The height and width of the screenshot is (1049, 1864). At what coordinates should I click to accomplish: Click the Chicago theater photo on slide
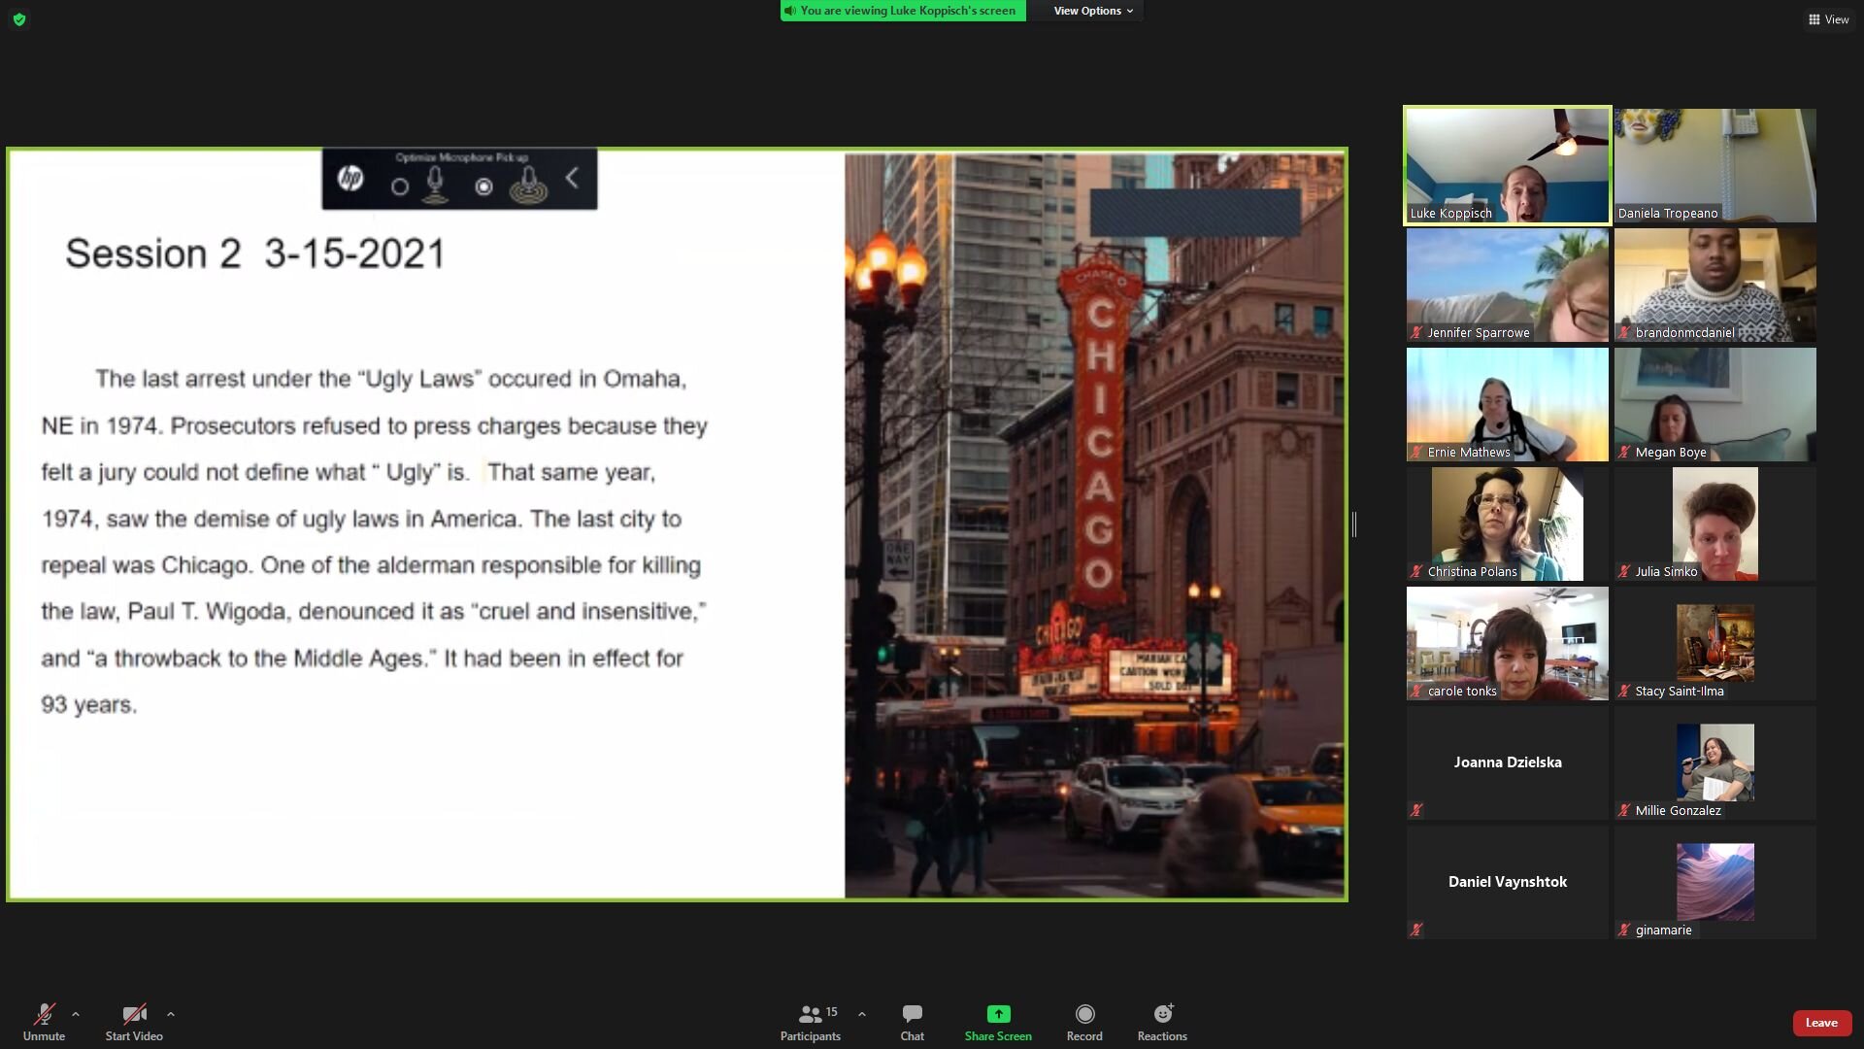(1094, 524)
